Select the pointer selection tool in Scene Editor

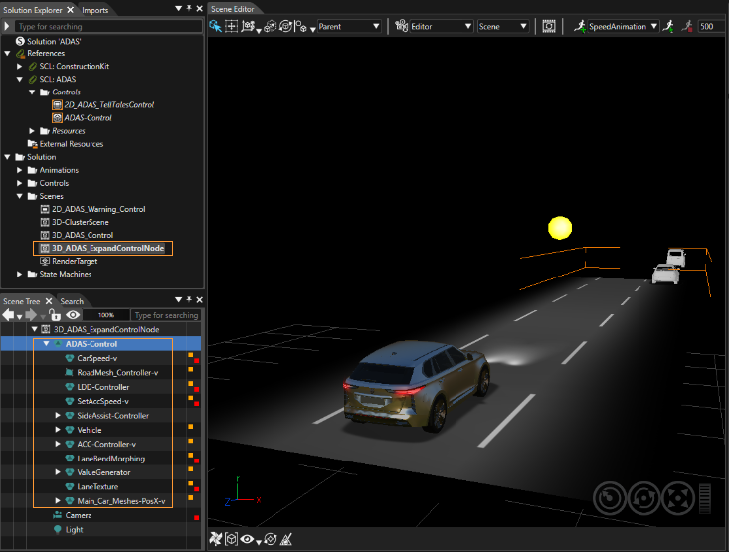(215, 26)
